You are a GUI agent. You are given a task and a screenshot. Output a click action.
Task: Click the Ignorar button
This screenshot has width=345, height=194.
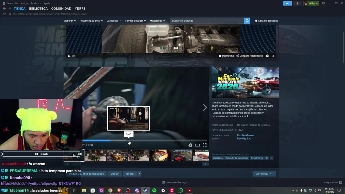130,174
